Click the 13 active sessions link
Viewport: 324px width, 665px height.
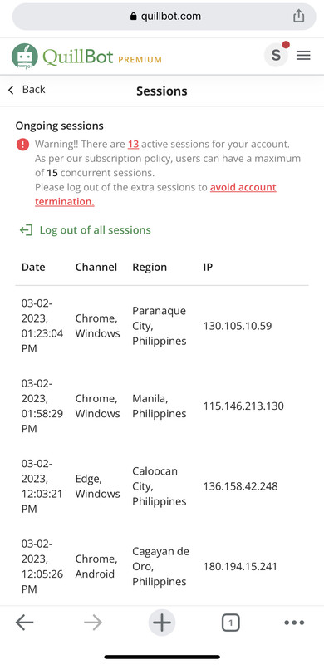[x=133, y=144]
